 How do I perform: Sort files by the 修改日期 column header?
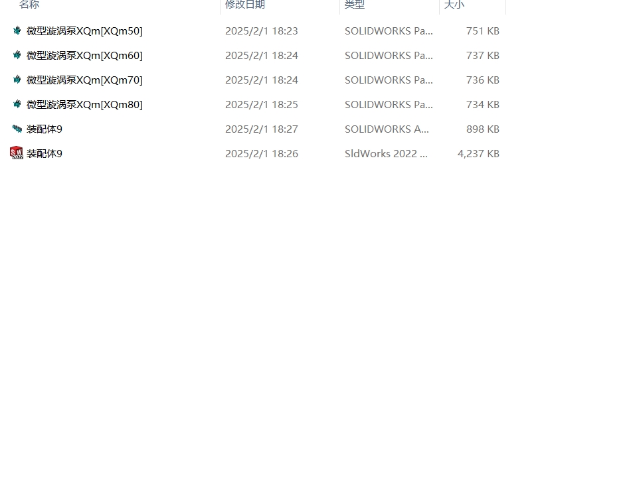click(x=245, y=5)
